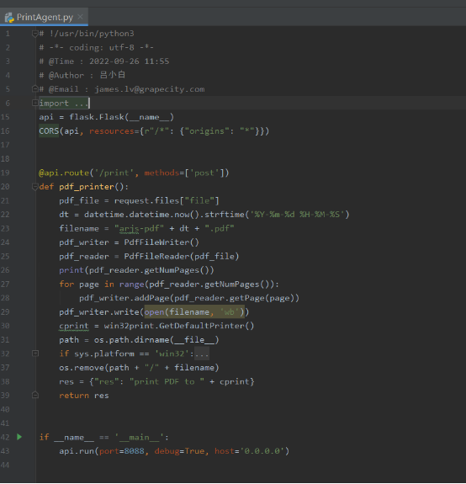Place cursor on CORS highlighted call
The image size is (466, 484).
pyautogui.click(x=49, y=130)
